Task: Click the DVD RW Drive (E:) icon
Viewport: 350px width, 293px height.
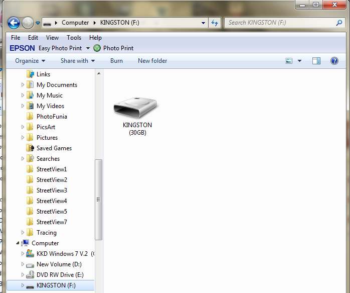Action: coord(30,275)
